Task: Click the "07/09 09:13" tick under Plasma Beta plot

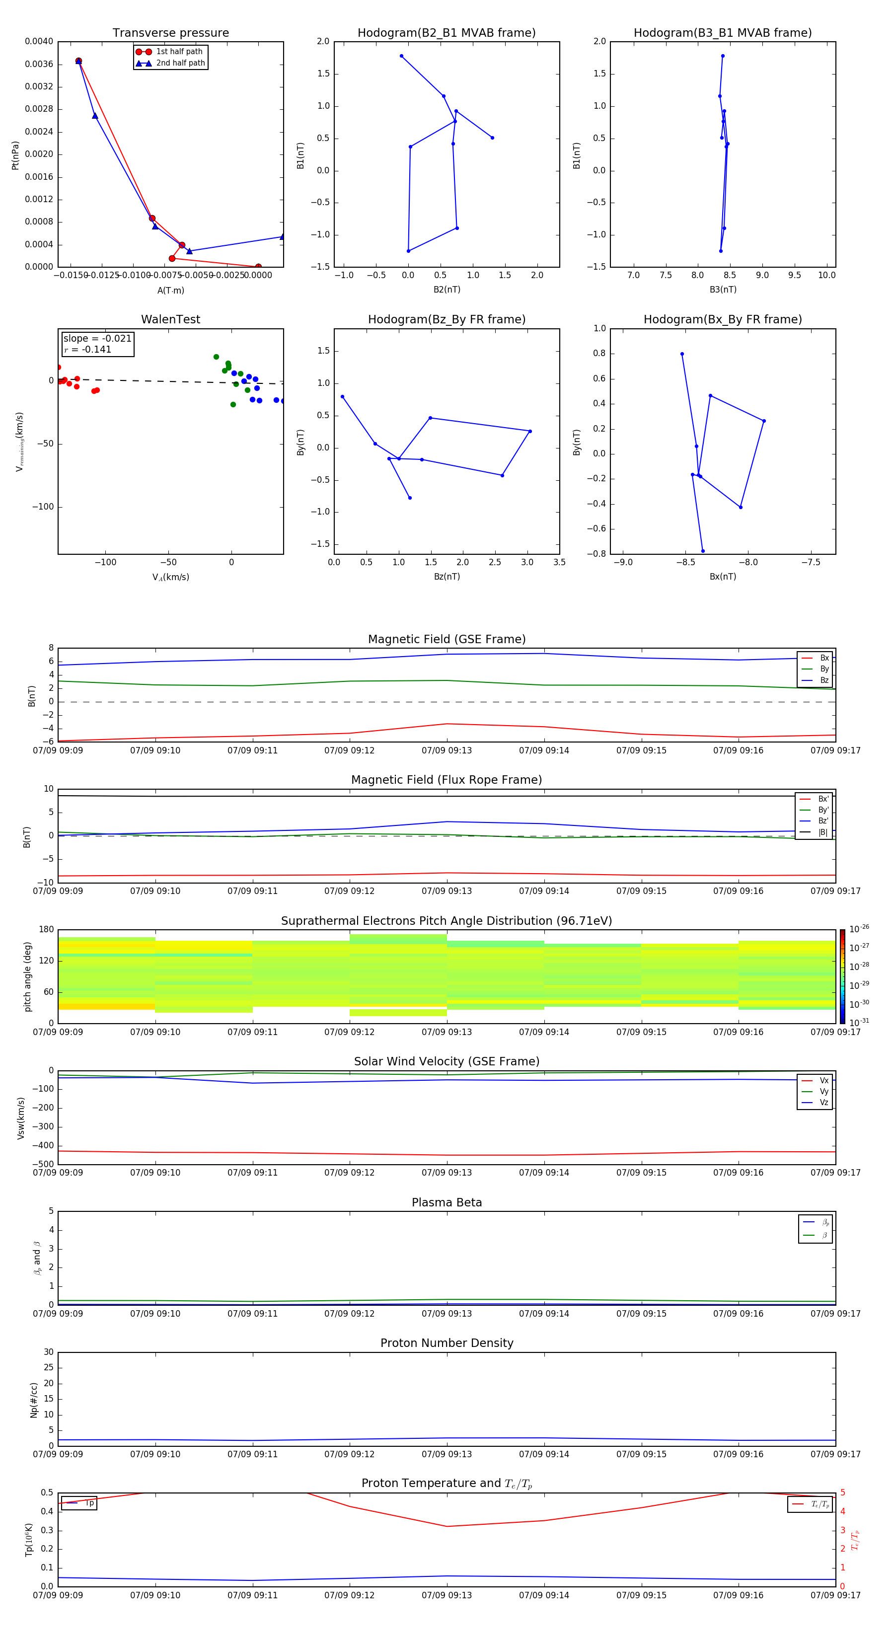Action: pyautogui.click(x=447, y=1314)
